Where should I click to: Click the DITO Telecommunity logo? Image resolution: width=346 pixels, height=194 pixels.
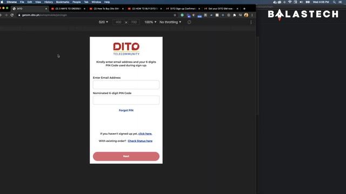pyautogui.click(x=126, y=49)
